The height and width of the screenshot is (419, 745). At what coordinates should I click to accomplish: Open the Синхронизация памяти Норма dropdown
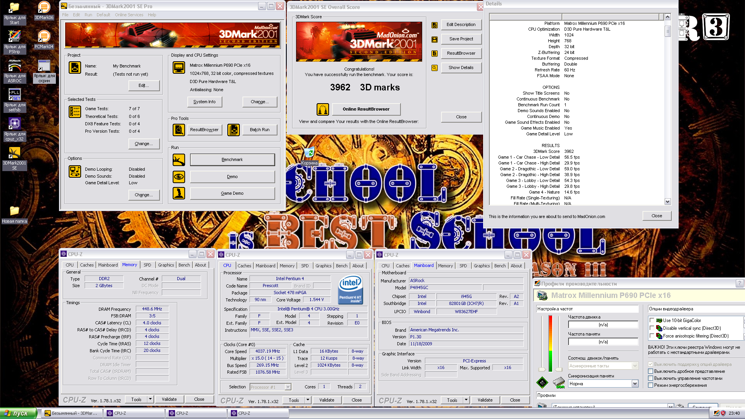pyautogui.click(x=635, y=384)
